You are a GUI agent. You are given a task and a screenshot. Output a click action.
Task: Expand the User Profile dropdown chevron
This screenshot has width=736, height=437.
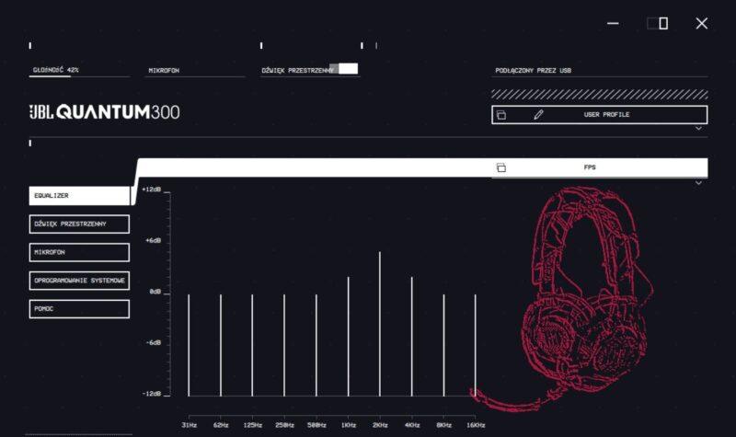[698, 130]
